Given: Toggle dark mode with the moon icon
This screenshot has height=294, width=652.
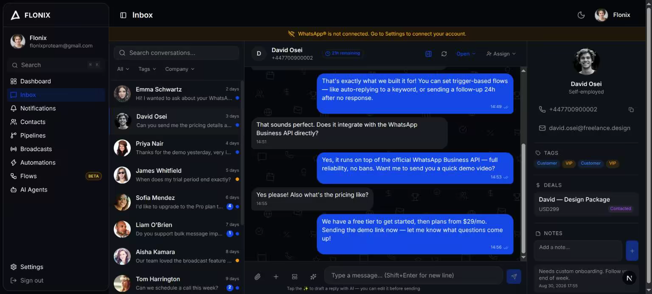Looking at the screenshot, I should (581, 15).
